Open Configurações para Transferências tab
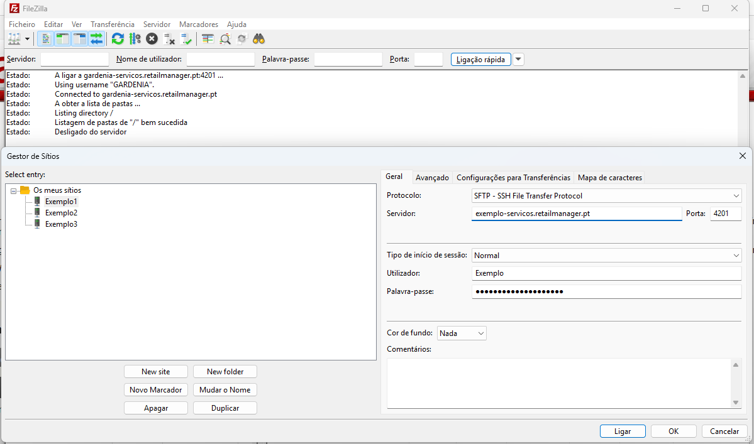 [x=514, y=178]
